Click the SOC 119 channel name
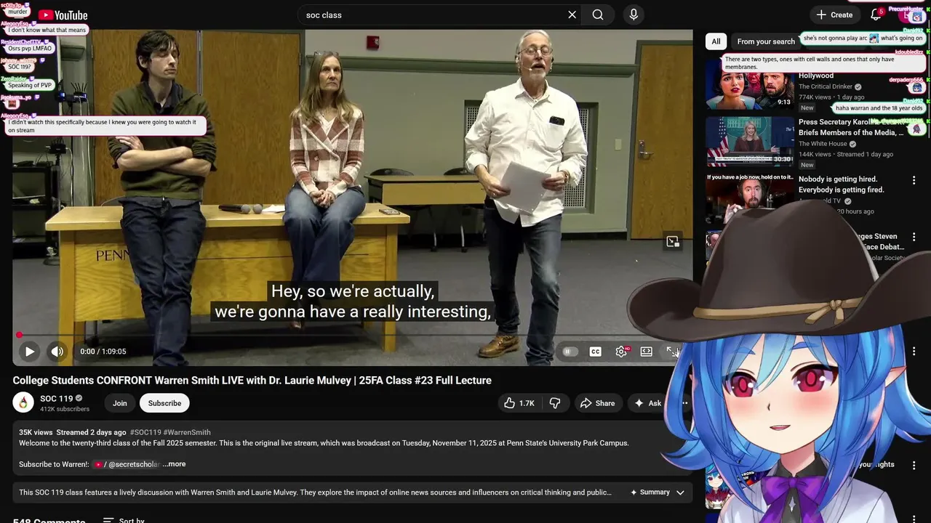Viewport: 931px width, 523px height. (x=56, y=398)
